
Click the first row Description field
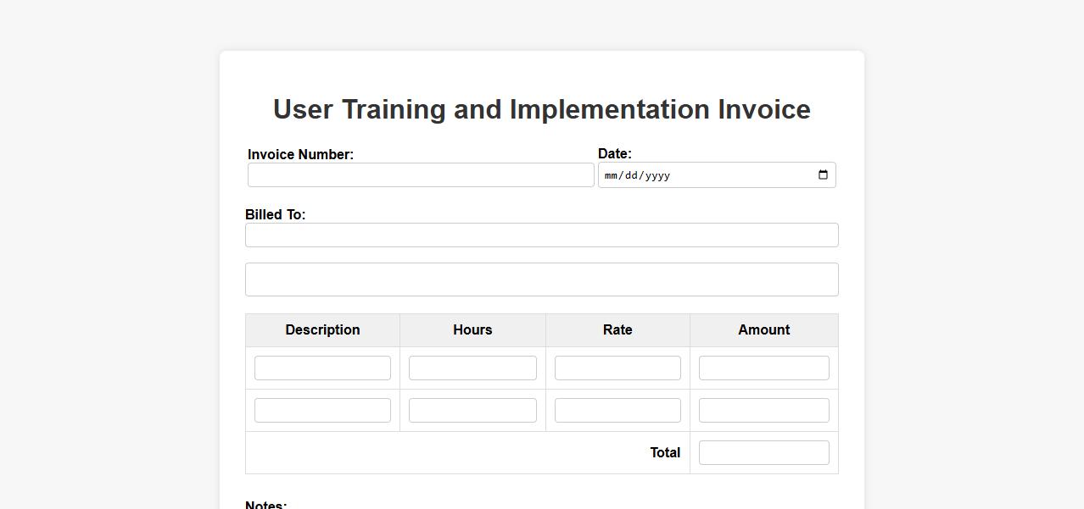point(322,368)
